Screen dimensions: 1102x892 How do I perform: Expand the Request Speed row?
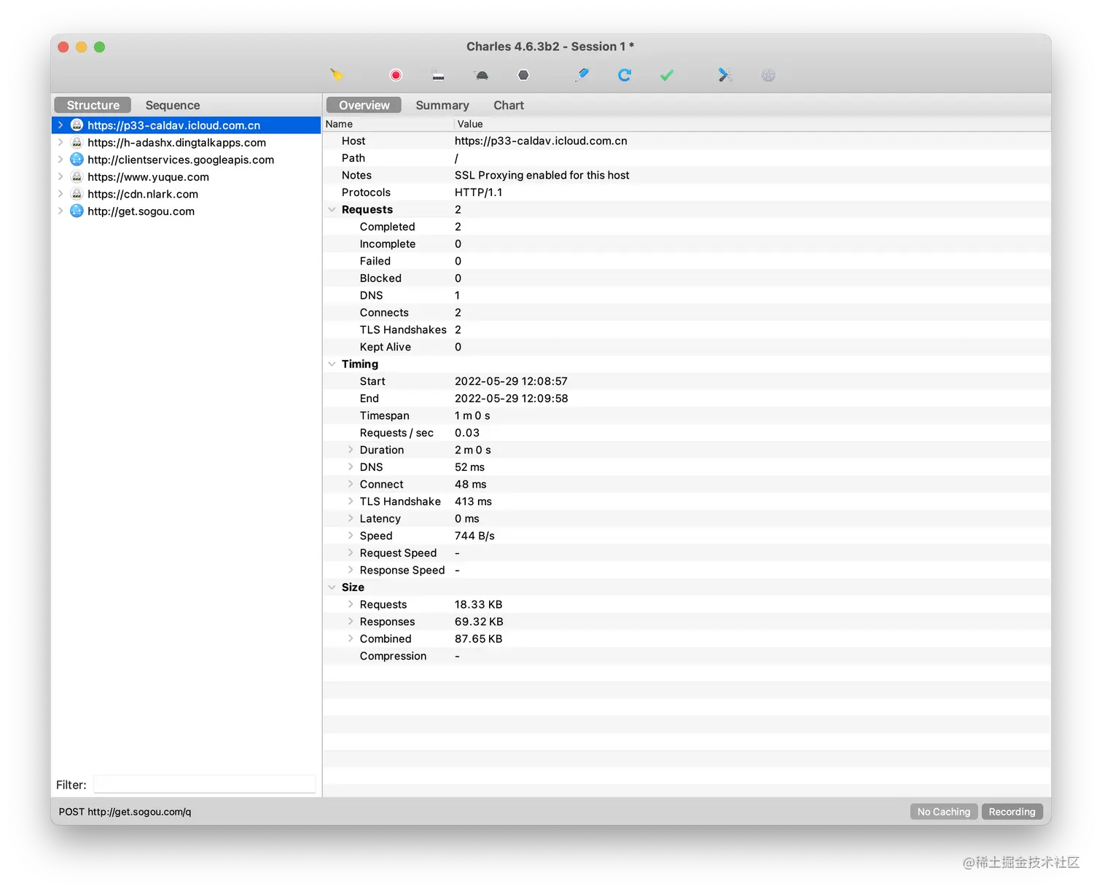pyautogui.click(x=351, y=552)
